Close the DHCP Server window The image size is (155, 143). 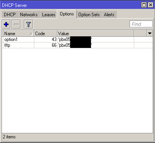tap(150, 5)
